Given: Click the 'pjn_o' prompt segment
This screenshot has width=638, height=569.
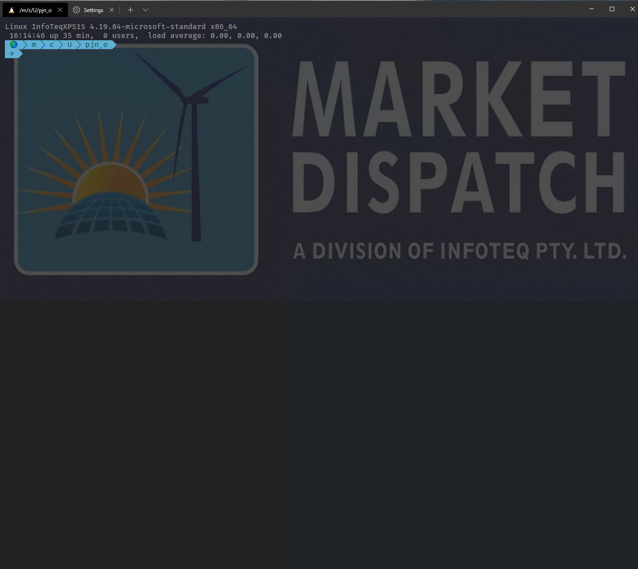Looking at the screenshot, I should click(x=97, y=45).
